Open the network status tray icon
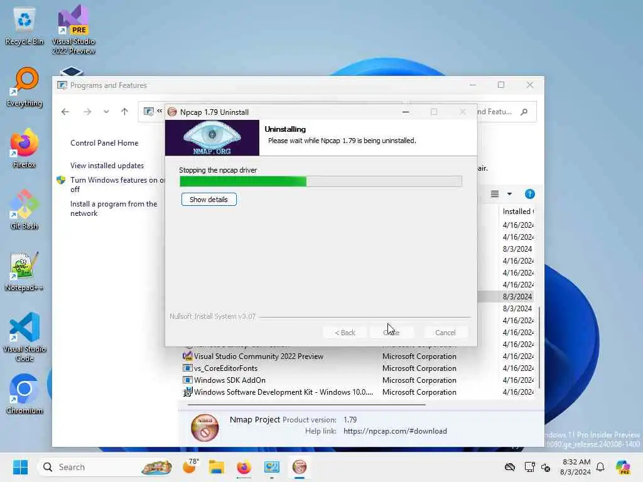643x482 pixels. [x=529, y=467]
